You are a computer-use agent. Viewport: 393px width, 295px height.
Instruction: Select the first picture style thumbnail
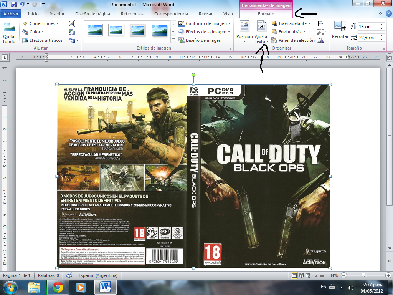click(x=94, y=30)
